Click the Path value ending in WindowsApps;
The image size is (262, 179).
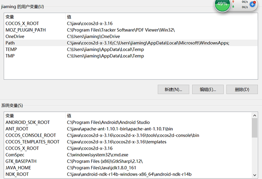click(148, 43)
